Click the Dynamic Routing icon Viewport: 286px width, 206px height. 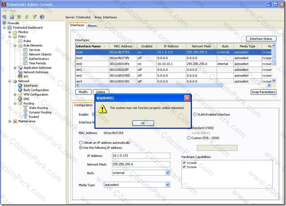(x=26, y=112)
